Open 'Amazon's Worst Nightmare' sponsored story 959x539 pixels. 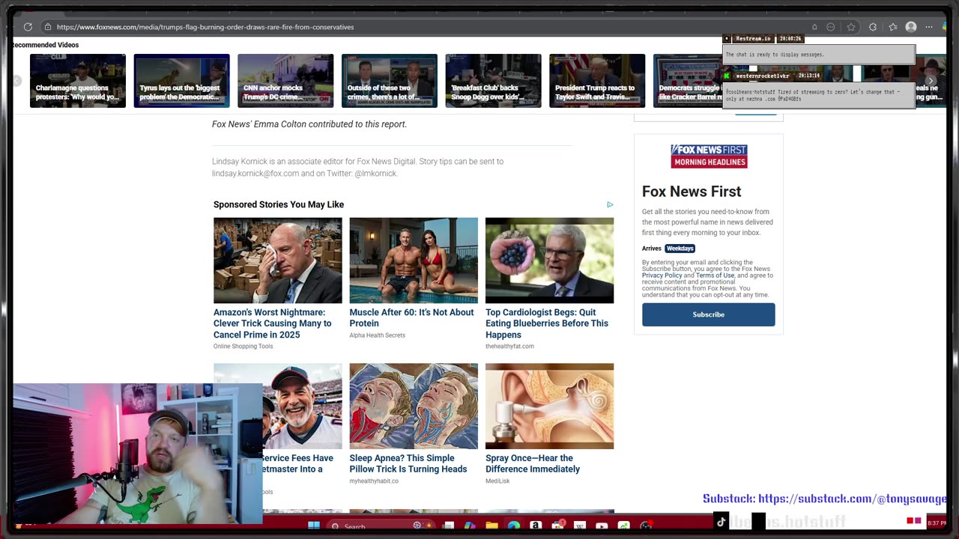click(x=272, y=323)
